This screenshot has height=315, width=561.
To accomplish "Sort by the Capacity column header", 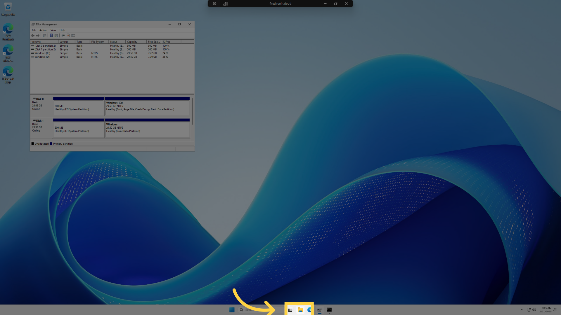I will 136,42.
